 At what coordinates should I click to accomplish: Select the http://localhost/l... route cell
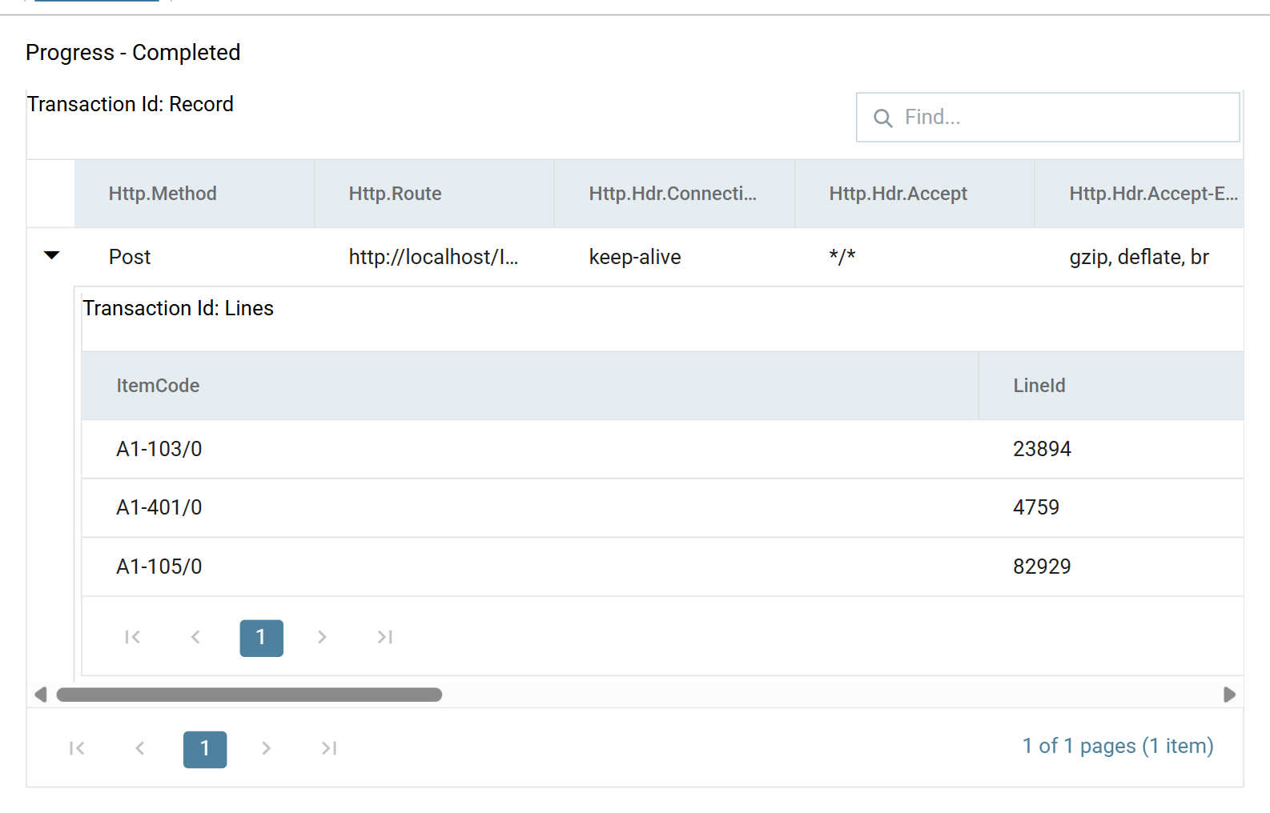point(433,257)
